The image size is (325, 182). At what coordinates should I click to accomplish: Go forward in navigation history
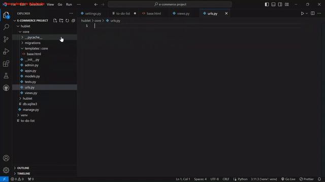pos(103,5)
